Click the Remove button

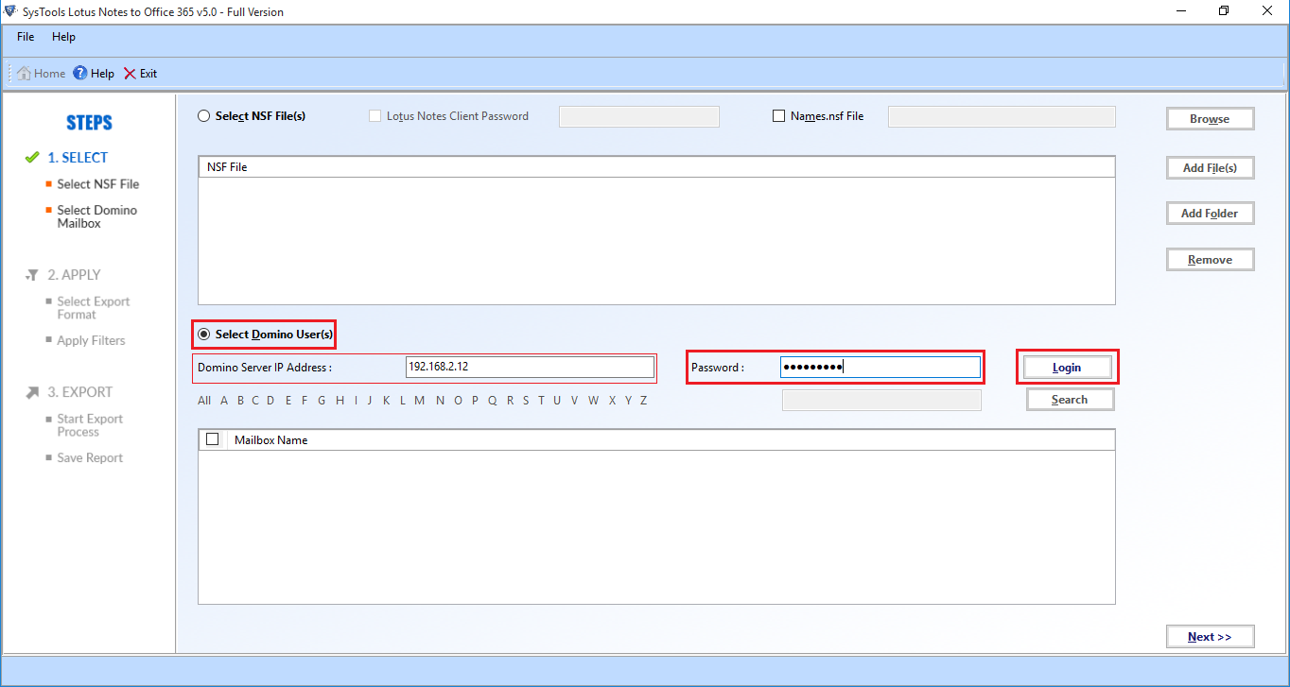pos(1210,260)
